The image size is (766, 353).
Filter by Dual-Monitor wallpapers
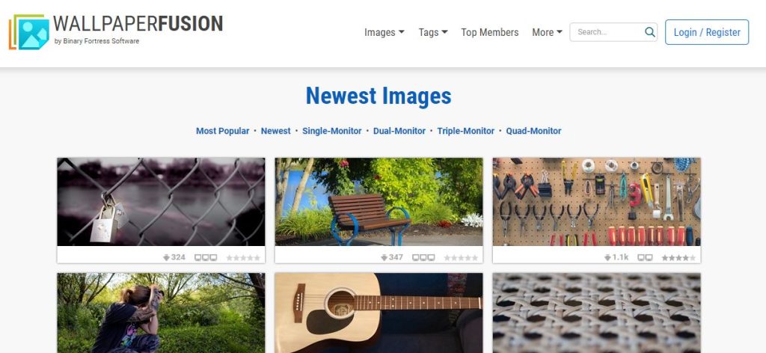(x=399, y=131)
